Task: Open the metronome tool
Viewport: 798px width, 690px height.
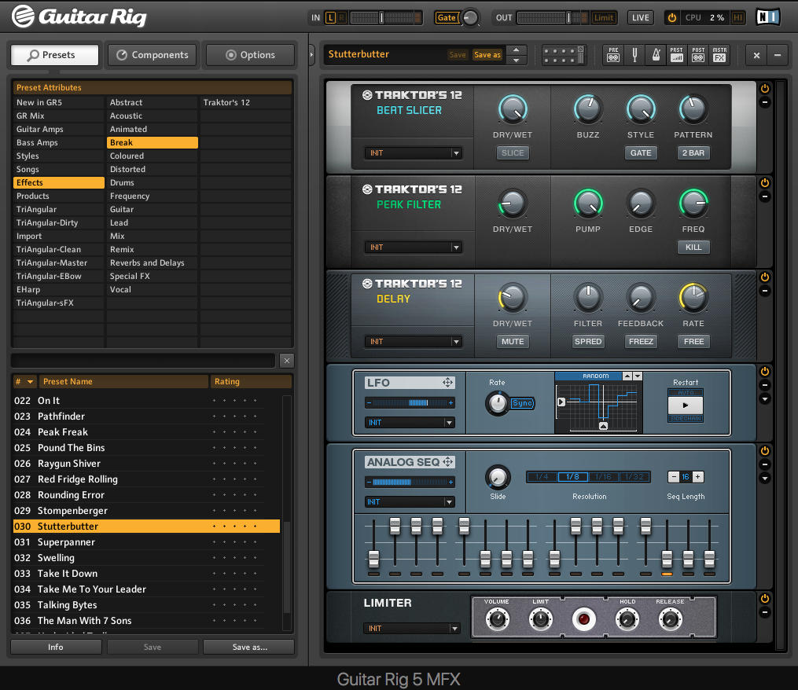Action: (x=656, y=54)
